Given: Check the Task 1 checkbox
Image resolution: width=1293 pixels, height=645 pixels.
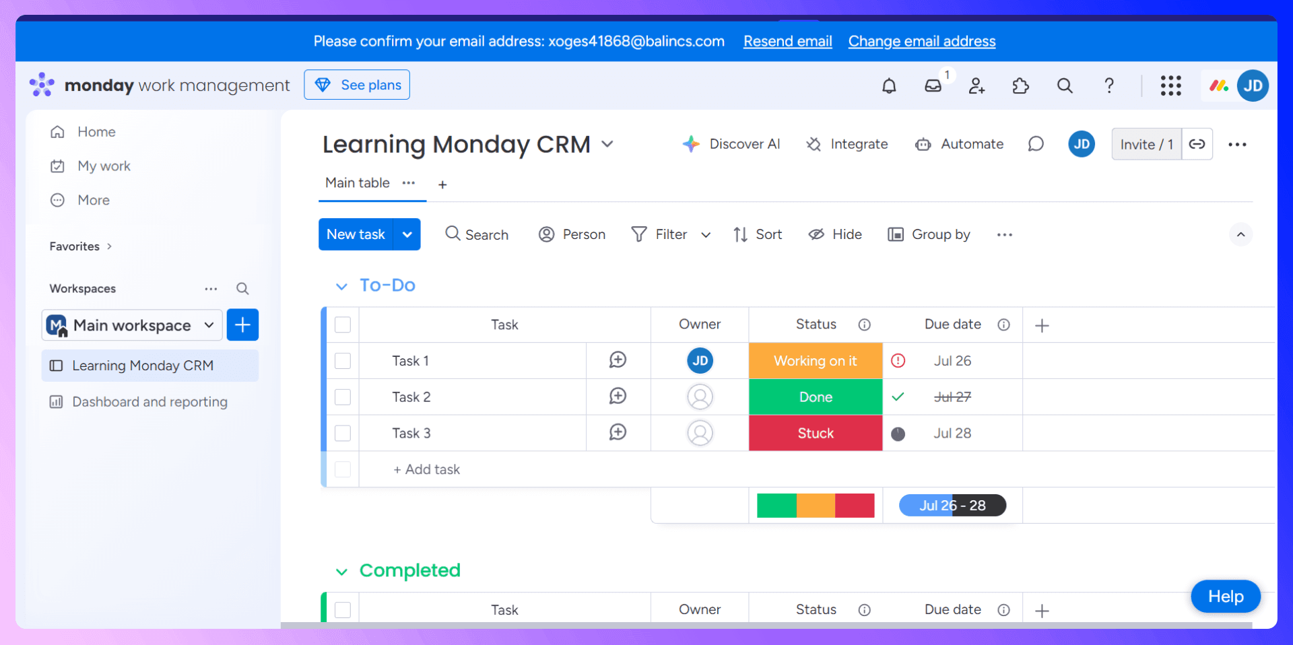Looking at the screenshot, I should (343, 361).
